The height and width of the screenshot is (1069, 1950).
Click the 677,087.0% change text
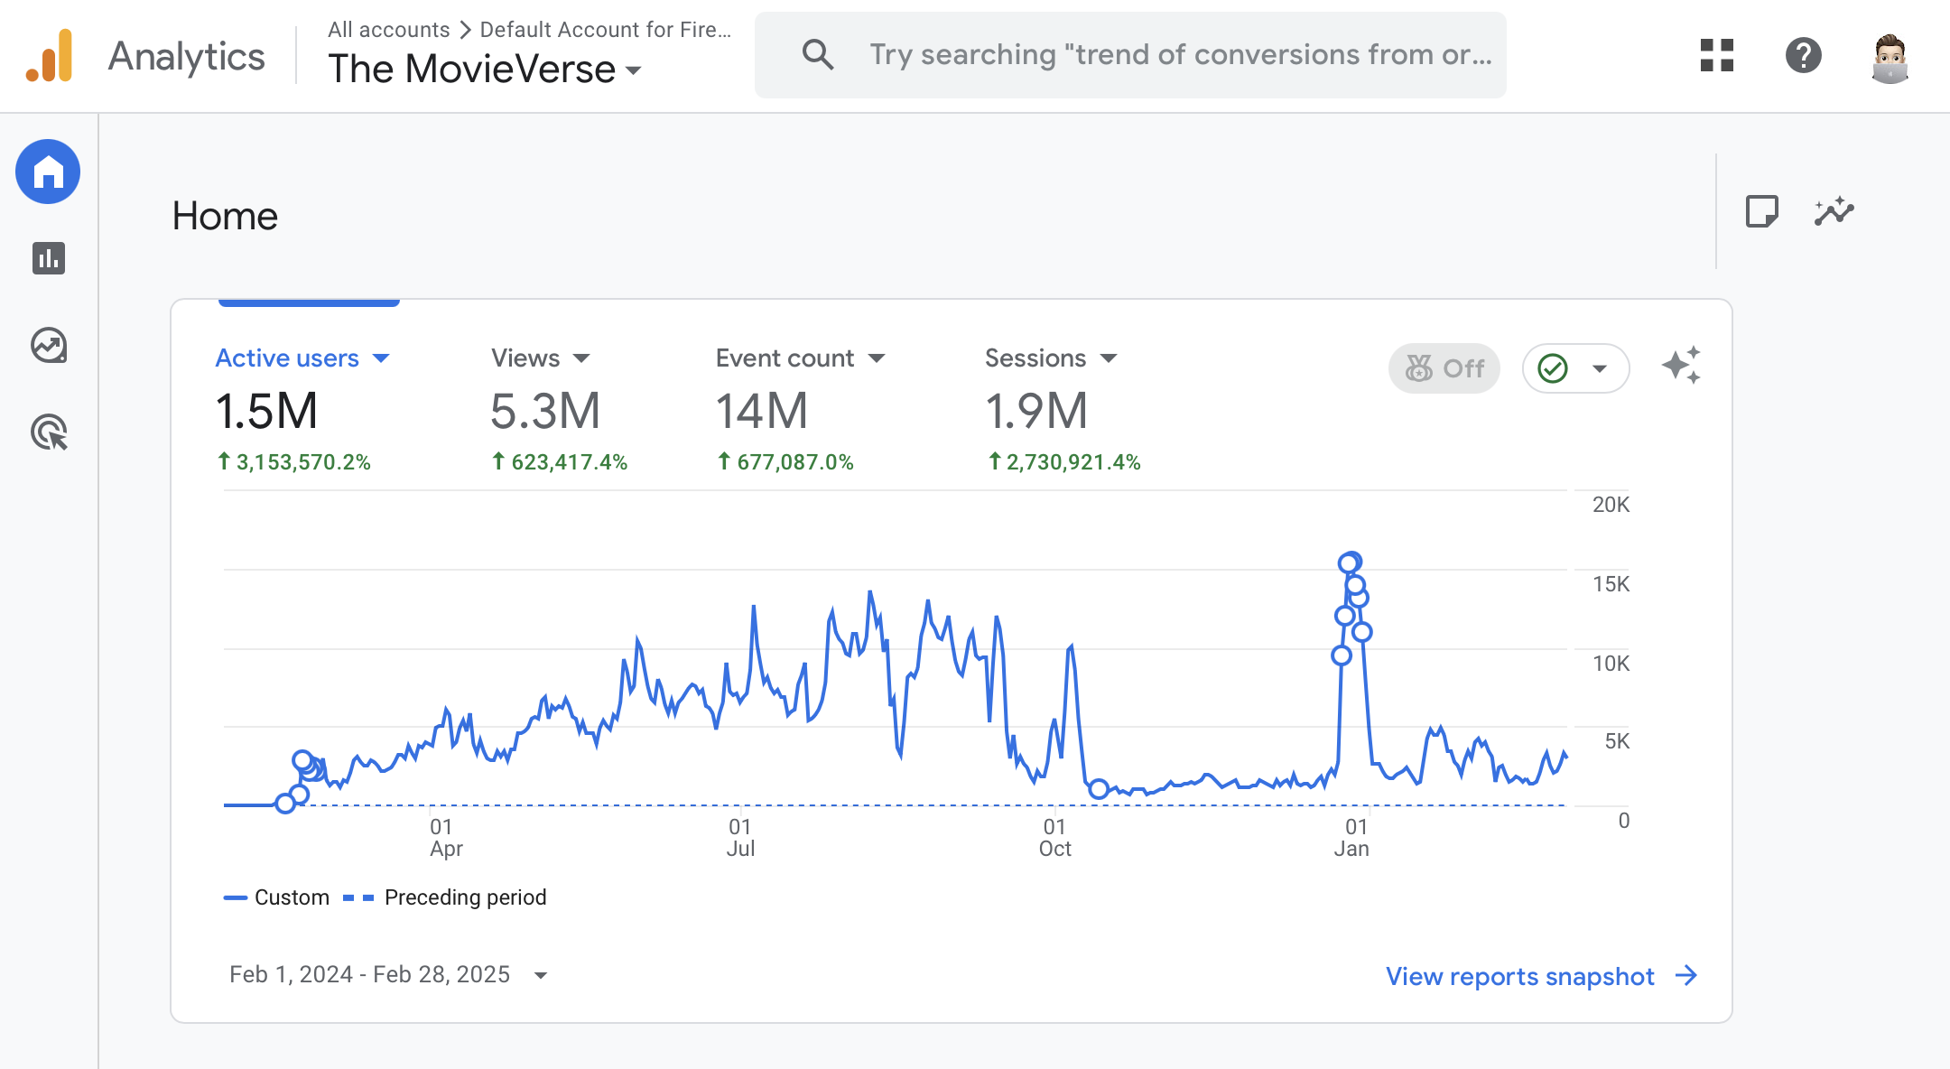(x=785, y=462)
